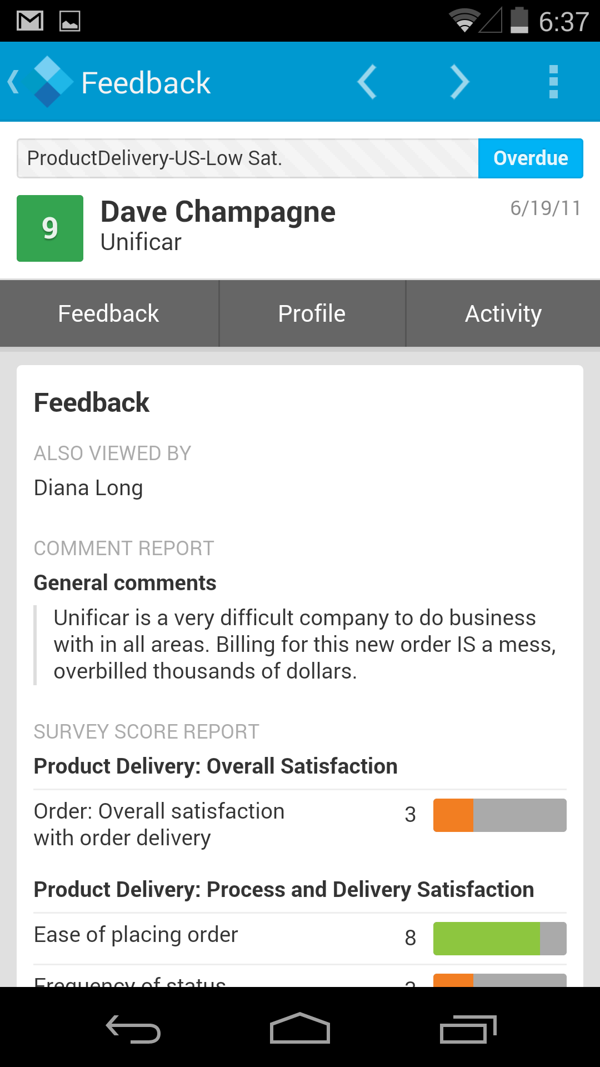
Task: Tap Diana Long viewer name
Action: [x=88, y=488]
